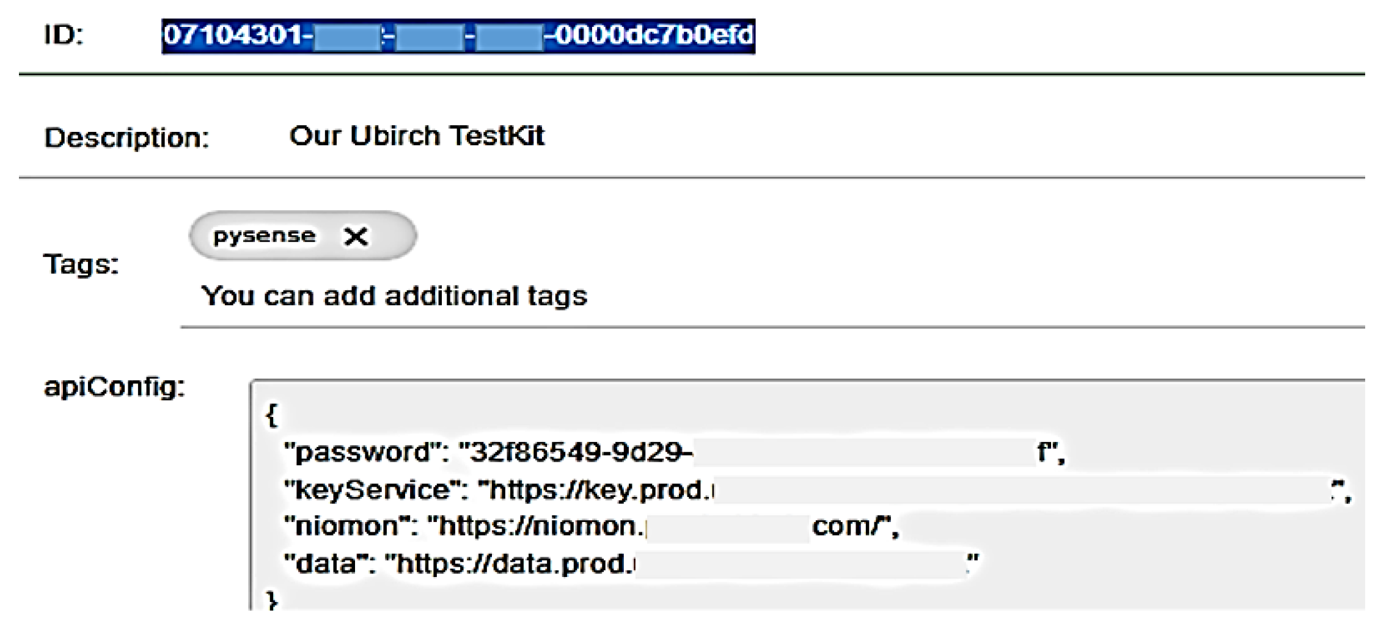
Task: Click the 'Description:' field label
Action: [x=126, y=138]
